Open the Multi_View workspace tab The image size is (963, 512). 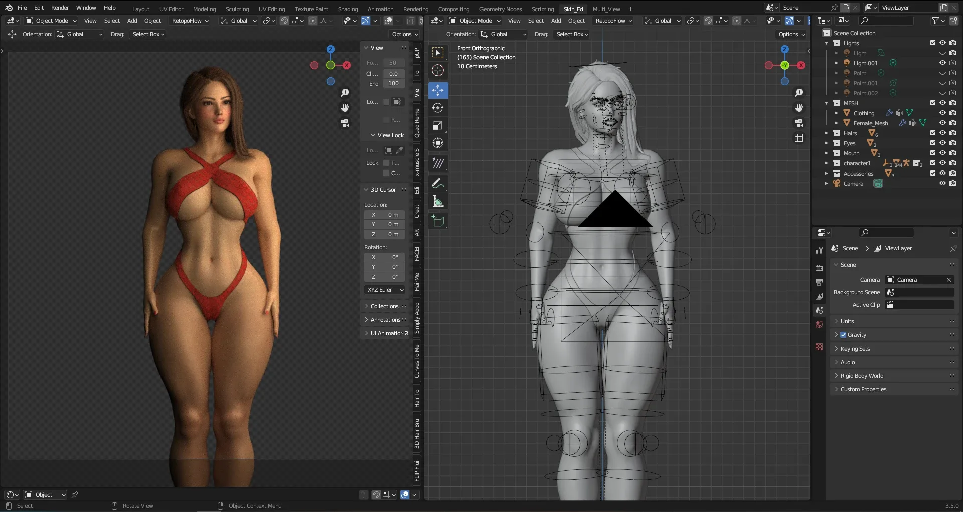point(606,9)
